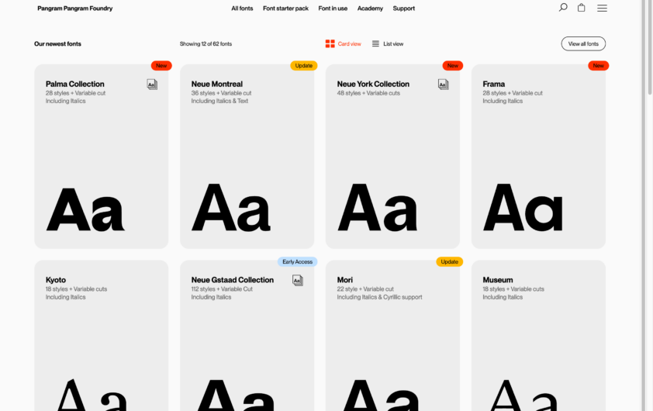Click Neue Montreal Aa specimen preview
Image resolution: width=653 pixels, height=411 pixels.
(231, 207)
